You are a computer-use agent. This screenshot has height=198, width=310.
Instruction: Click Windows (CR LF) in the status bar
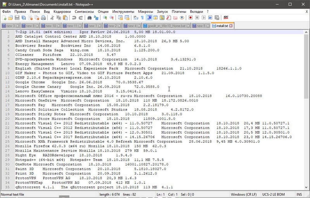(244, 194)
